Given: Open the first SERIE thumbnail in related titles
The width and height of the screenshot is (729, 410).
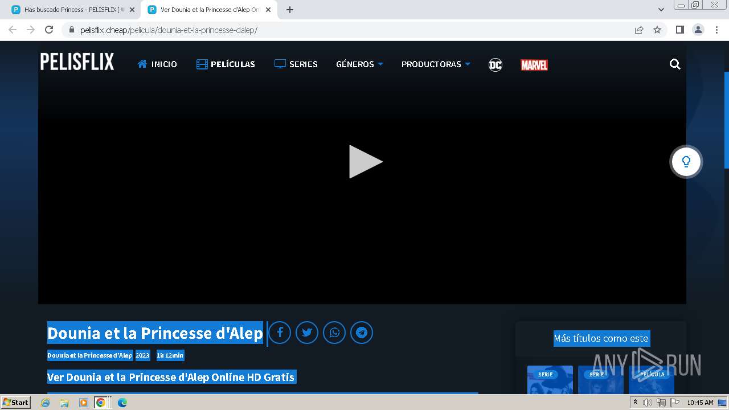Looking at the screenshot, I should (550, 380).
